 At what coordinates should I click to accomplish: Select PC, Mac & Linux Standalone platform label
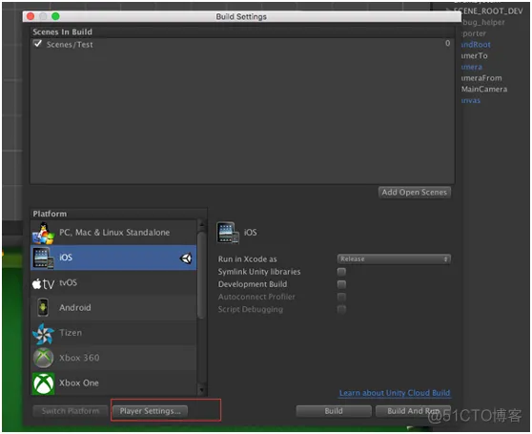pos(114,233)
